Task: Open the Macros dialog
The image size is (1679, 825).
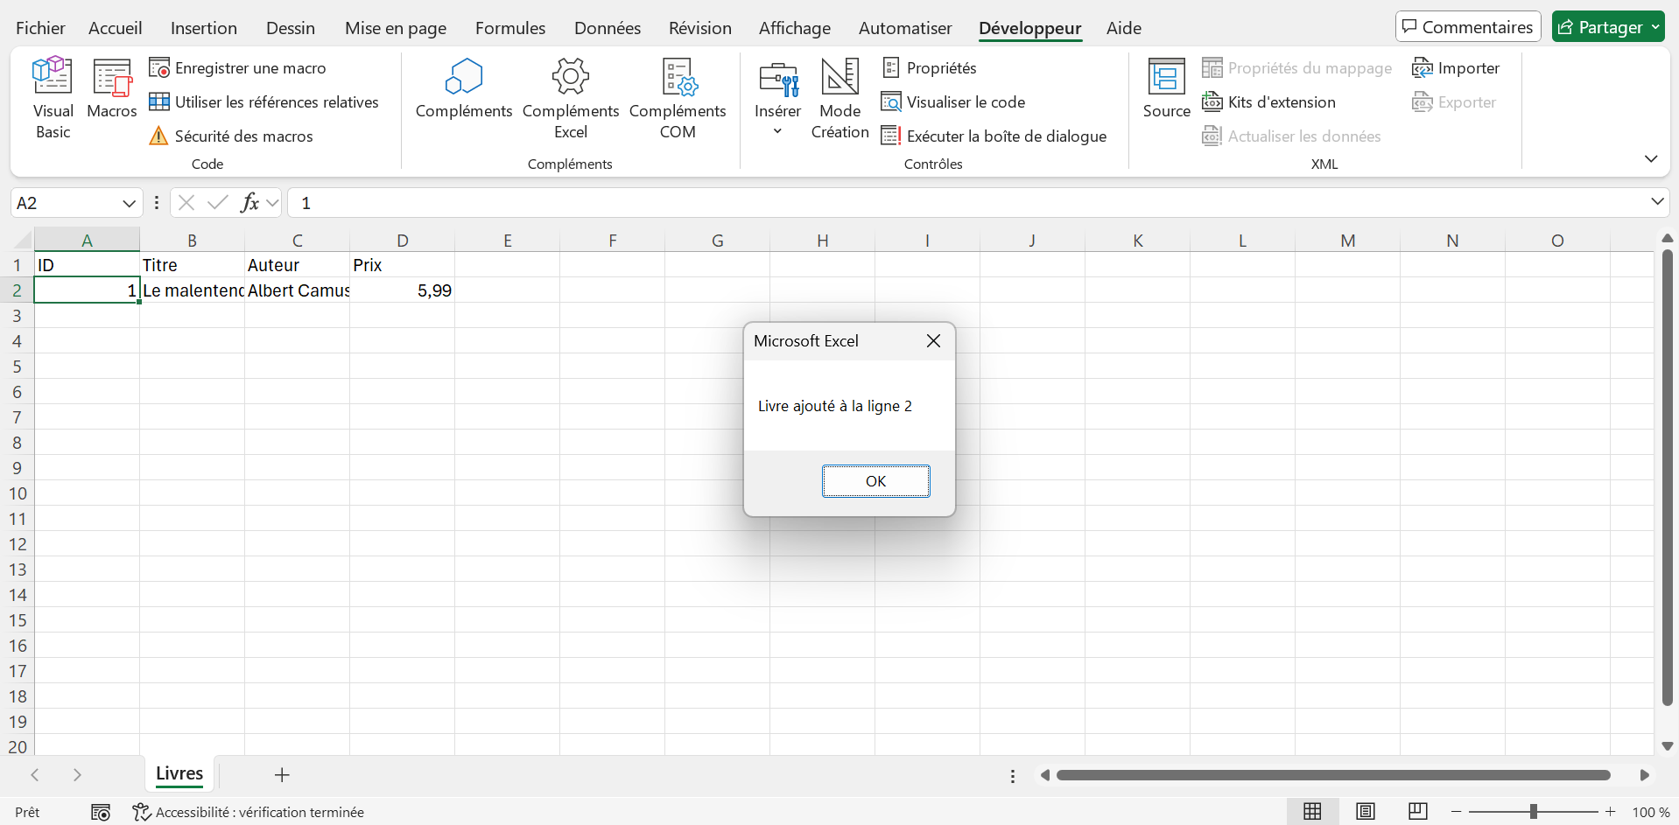Action: coord(112,88)
